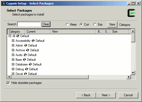Select the Keep radio button
142x102 pixels.
(67, 24)
